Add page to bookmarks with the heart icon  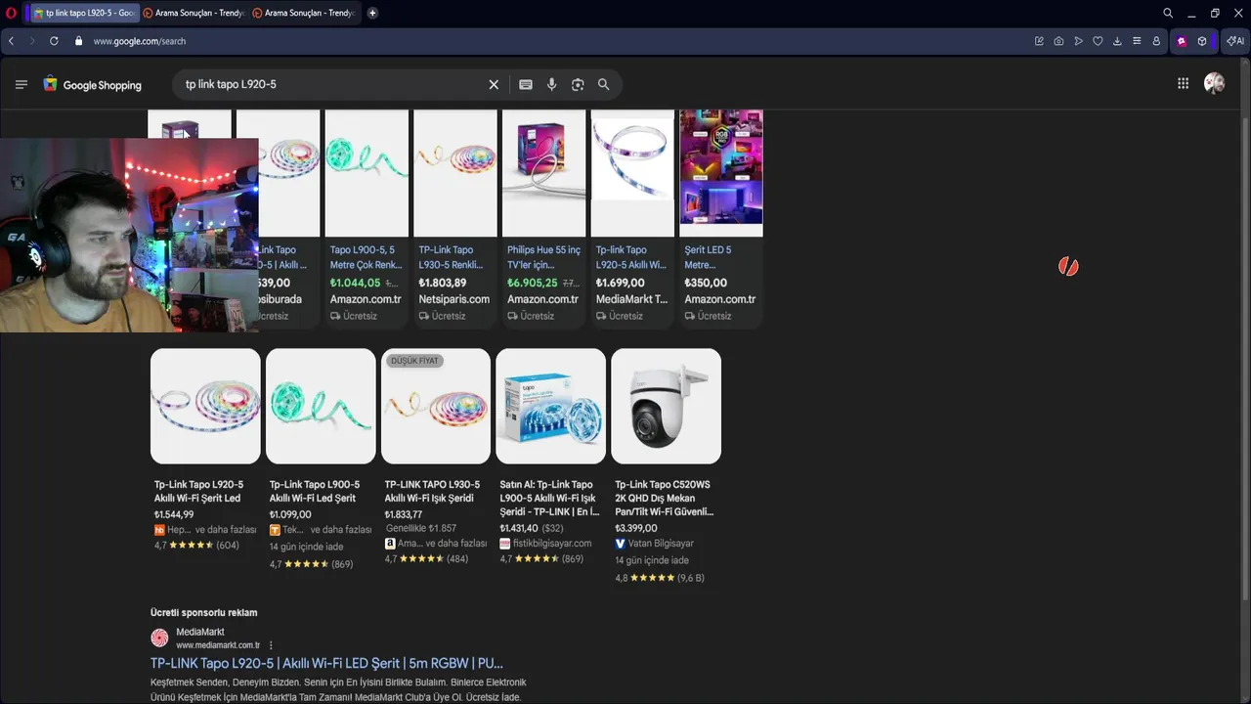pos(1098,41)
